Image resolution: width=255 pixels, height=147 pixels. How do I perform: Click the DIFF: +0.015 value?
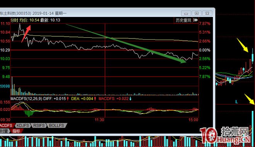click(x=54, y=99)
